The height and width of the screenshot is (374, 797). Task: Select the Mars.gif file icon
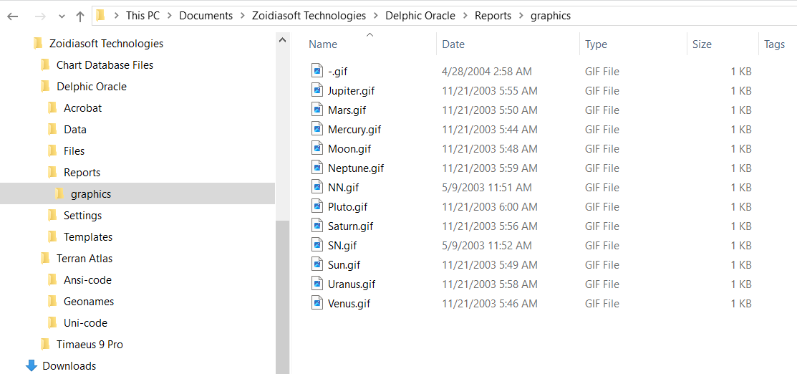tap(317, 110)
